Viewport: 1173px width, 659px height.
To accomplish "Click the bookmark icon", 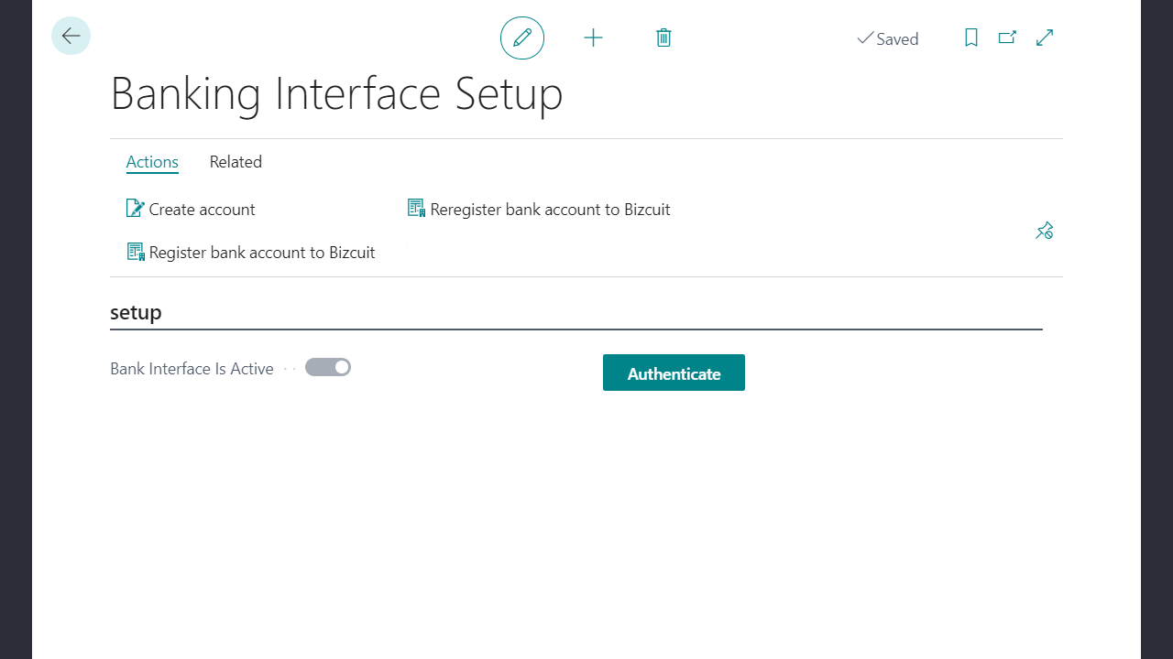I will point(971,38).
